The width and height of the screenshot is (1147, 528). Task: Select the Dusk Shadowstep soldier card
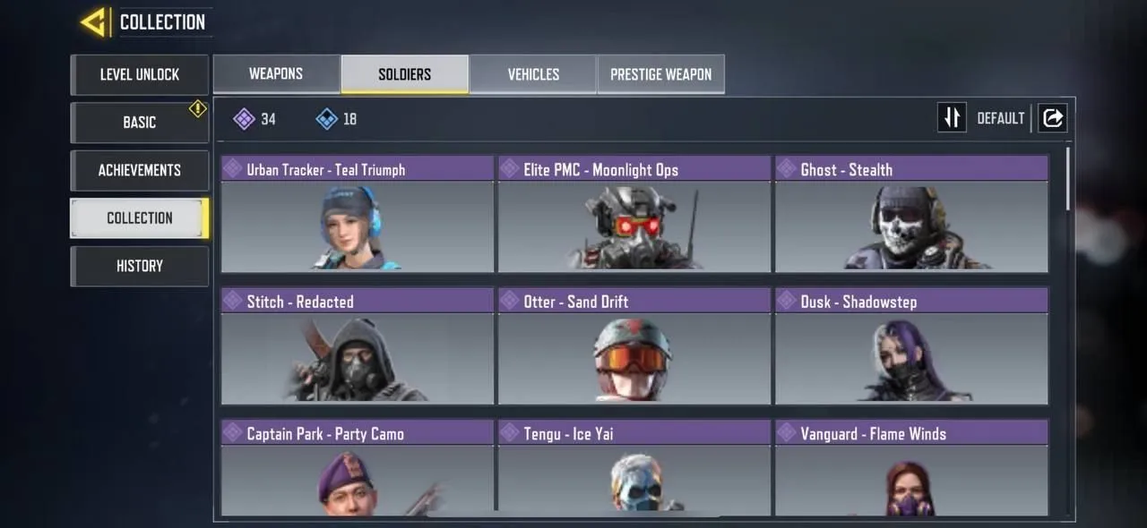(911, 345)
